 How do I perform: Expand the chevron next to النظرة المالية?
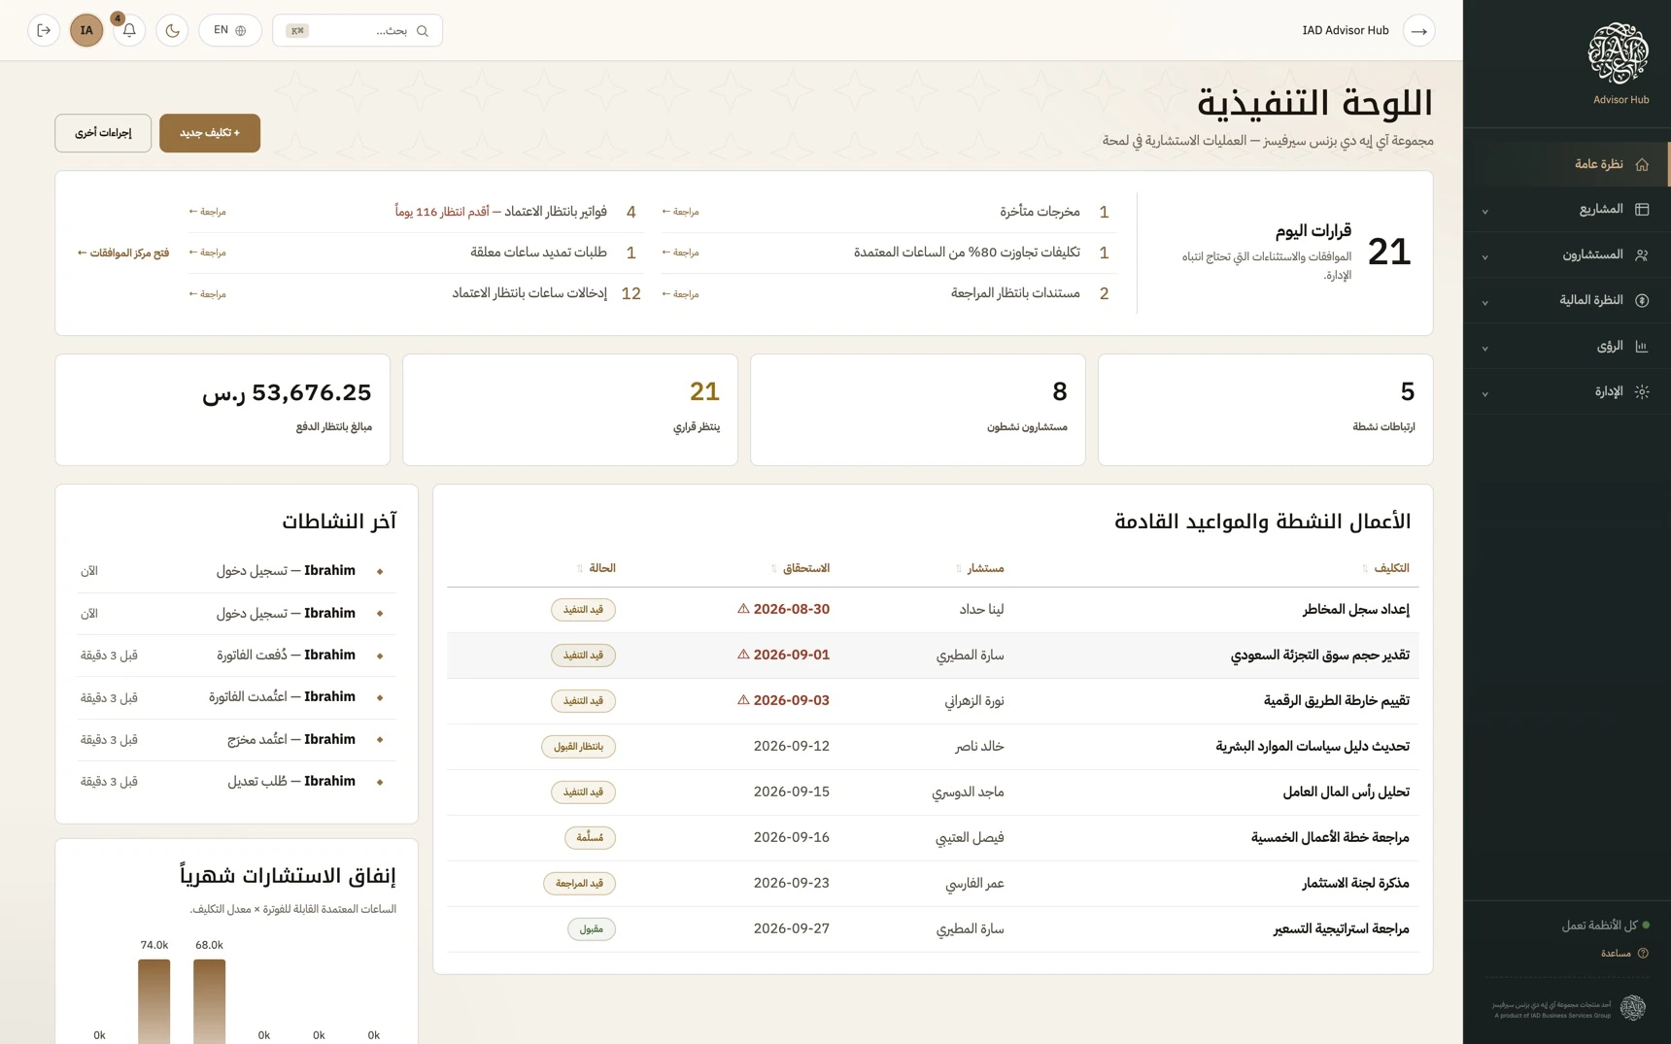[1484, 302]
